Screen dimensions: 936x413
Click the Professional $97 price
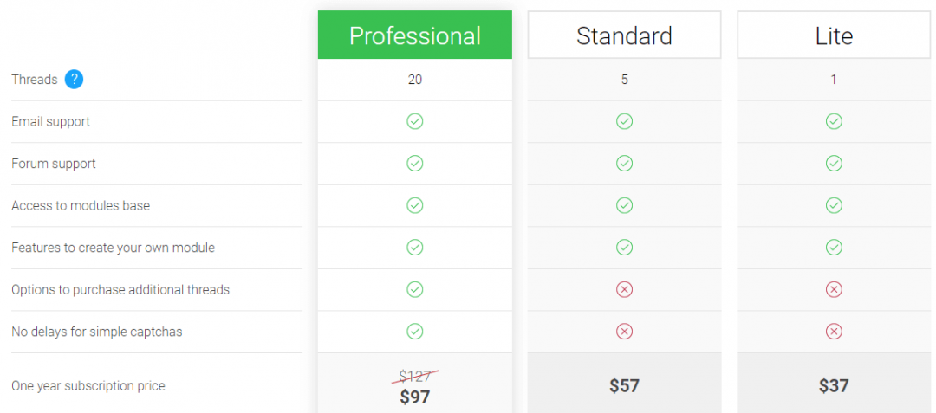[x=415, y=397]
